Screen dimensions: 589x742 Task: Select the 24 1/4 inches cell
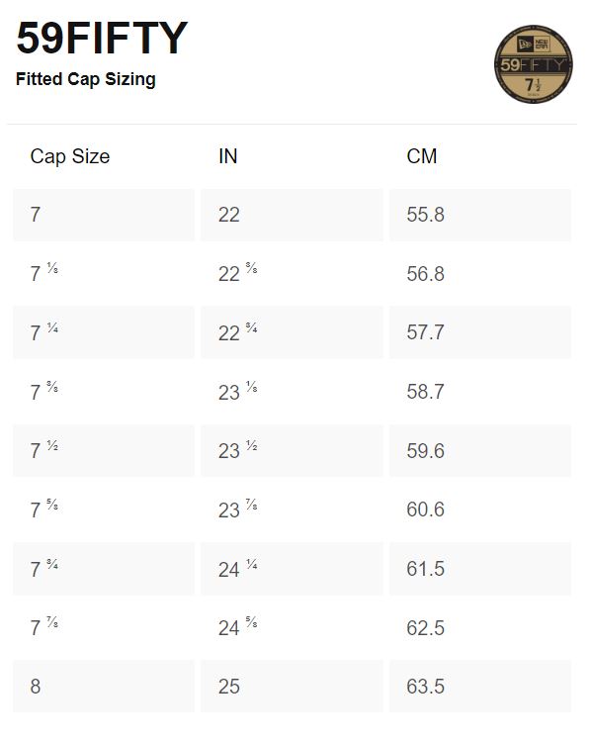pyautogui.click(x=292, y=569)
